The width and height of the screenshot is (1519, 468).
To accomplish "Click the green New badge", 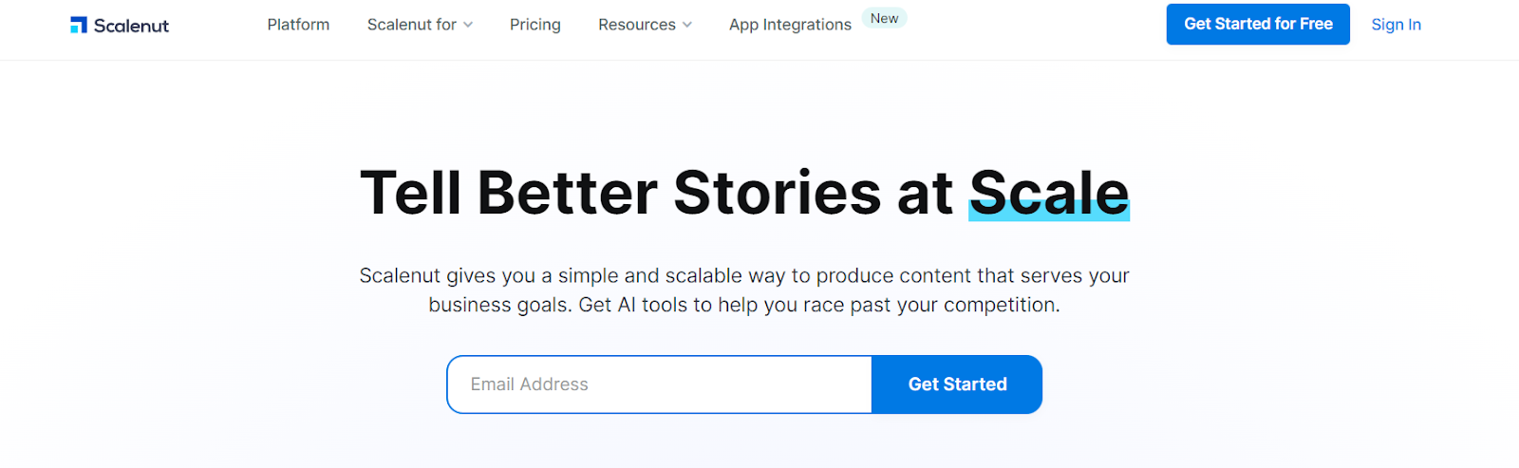I will pyautogui.click(x=884, y=18).
